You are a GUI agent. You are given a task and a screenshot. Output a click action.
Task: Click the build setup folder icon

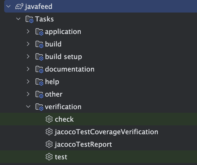point(39,57)
